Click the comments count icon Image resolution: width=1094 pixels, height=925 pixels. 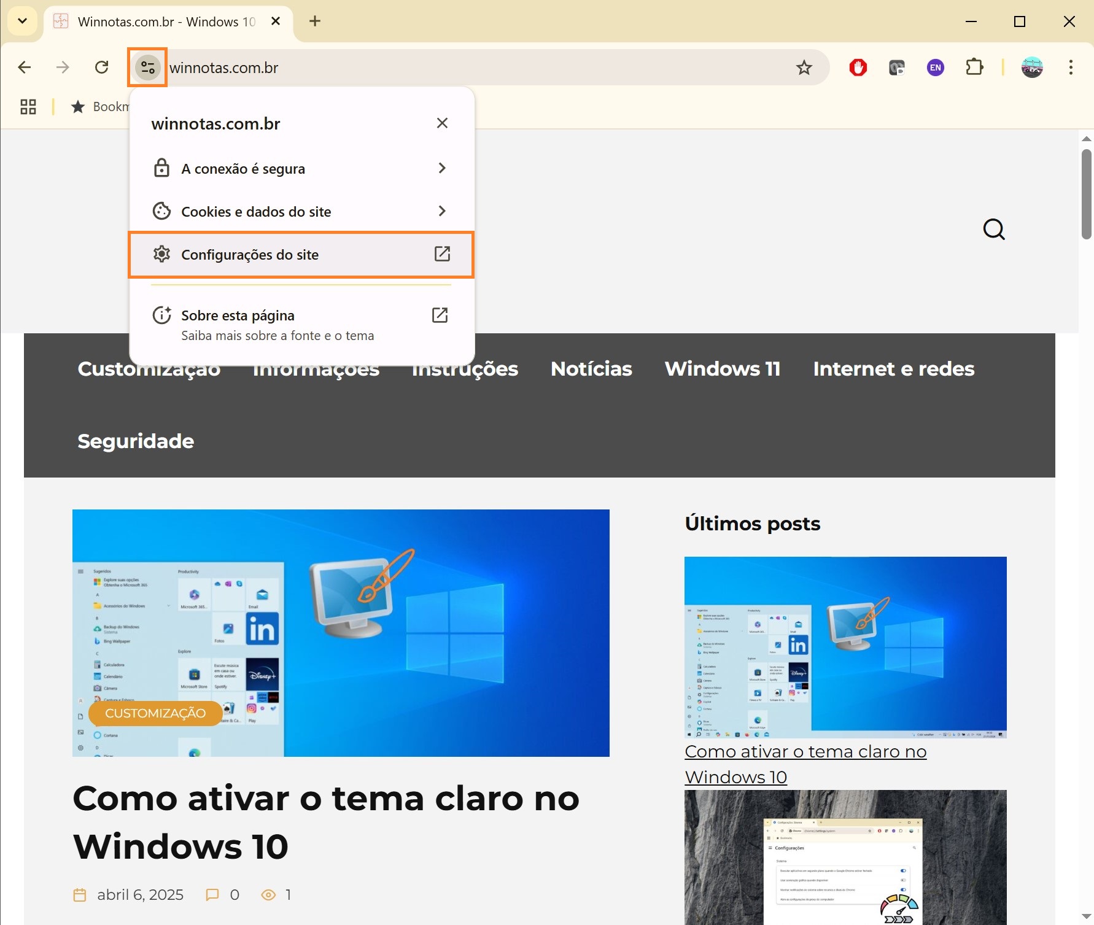pos(212,895)
